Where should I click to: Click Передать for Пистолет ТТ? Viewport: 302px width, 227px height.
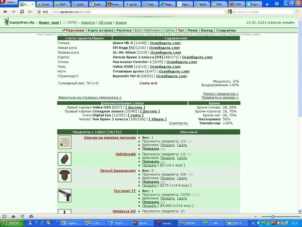coord(151,202)
